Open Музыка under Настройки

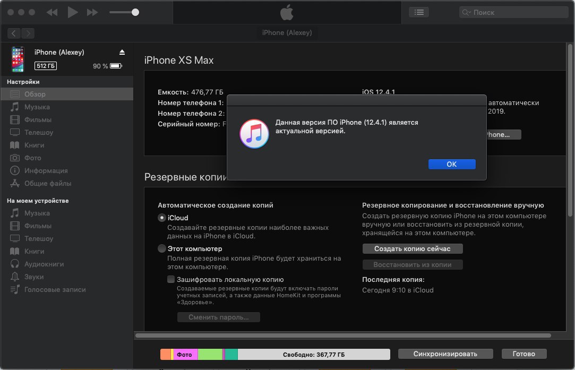pyautogui.click(x=67, y=107)
